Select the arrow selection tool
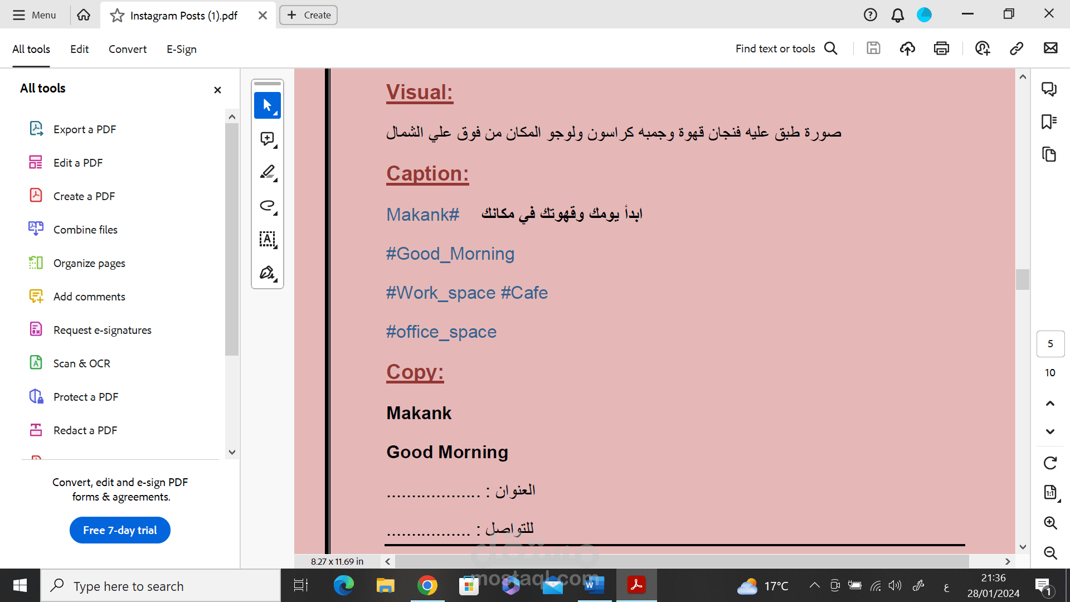This screenshot has width=1070, height=602. pos(267,105)
